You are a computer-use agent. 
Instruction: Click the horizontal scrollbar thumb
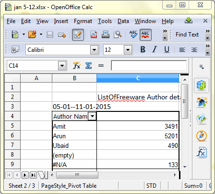click(x=77, y=175)
